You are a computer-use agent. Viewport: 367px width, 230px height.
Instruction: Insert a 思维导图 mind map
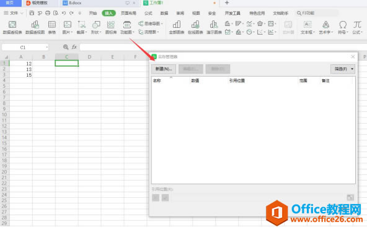click(151, 23)
